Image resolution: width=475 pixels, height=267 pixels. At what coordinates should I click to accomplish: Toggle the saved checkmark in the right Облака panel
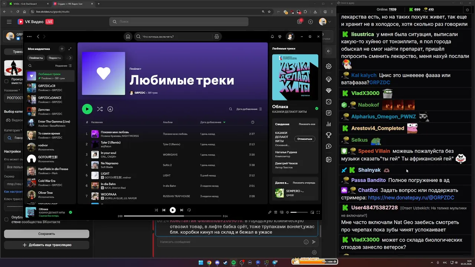[317, 109]
